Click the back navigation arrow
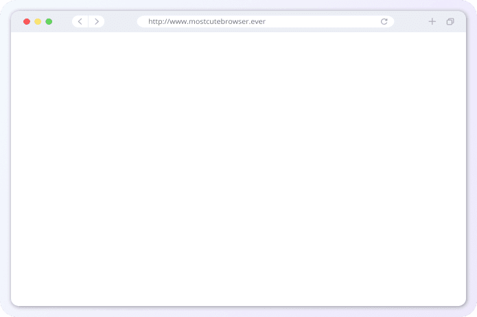 (80, 21)
